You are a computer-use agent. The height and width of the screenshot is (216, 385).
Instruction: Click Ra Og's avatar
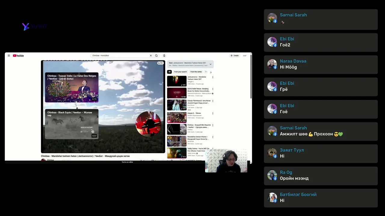tap(272, 175)
